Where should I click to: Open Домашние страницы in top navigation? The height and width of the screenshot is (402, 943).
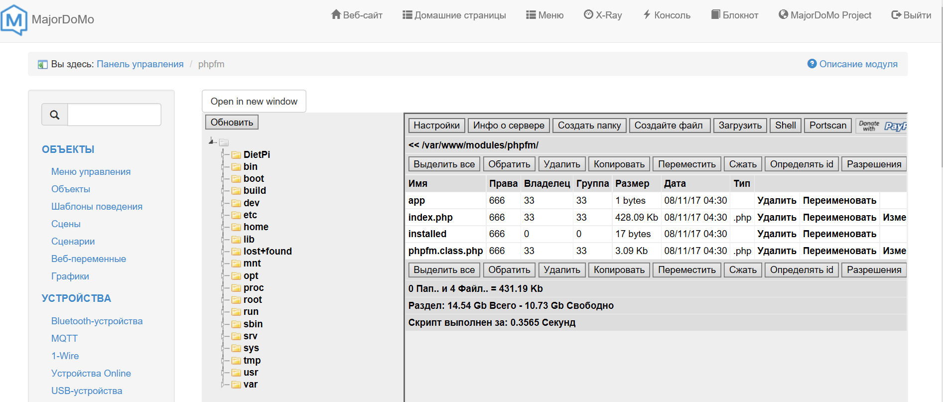(x=454, y=15)
